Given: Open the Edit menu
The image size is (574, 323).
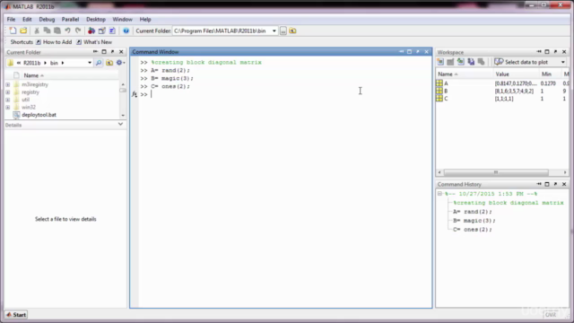Looking at the screenshot, I should (27, 19).
